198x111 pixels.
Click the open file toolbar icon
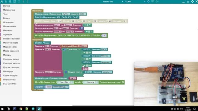10,2
